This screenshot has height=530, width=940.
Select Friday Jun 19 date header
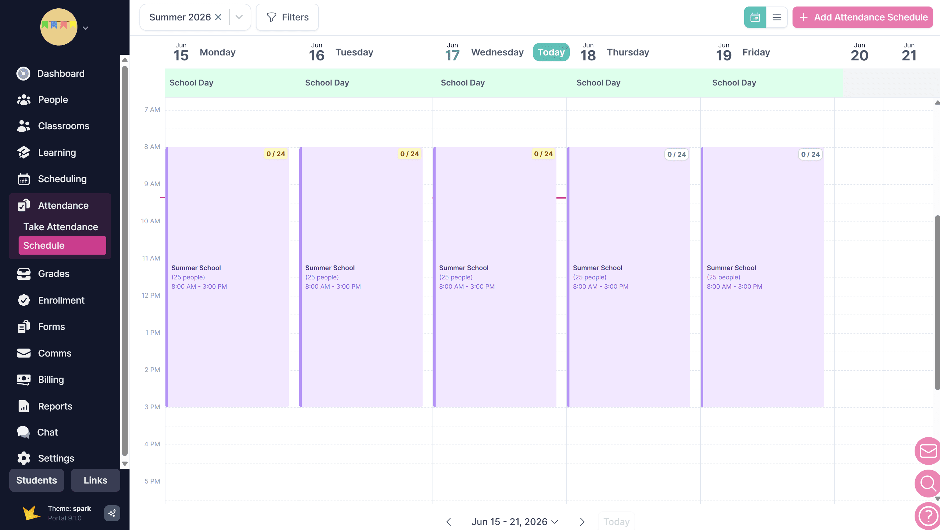[x=743, y=52]
